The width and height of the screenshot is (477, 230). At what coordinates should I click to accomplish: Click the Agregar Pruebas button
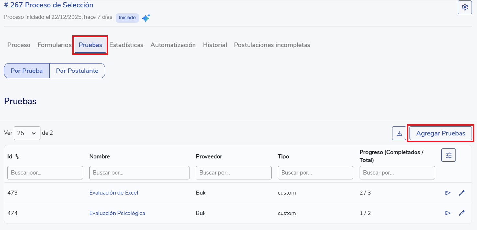coord(440,133)
